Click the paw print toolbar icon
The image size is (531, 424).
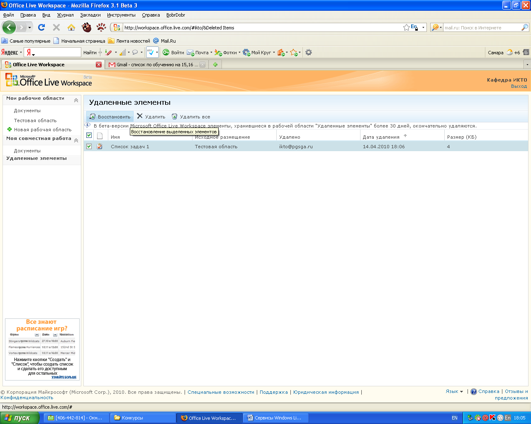(101, 27)
